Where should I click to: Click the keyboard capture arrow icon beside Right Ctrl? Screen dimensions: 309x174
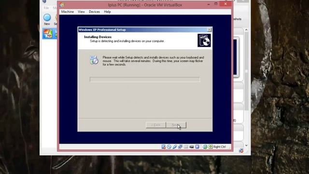point(211,147)
